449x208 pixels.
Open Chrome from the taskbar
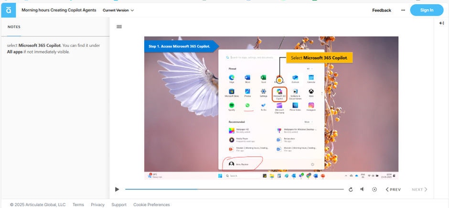point(308,175)
